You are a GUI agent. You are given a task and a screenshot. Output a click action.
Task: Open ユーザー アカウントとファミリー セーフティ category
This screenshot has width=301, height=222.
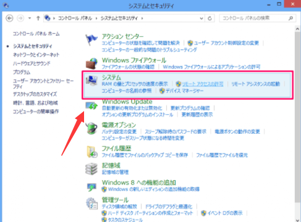(43, 84)
